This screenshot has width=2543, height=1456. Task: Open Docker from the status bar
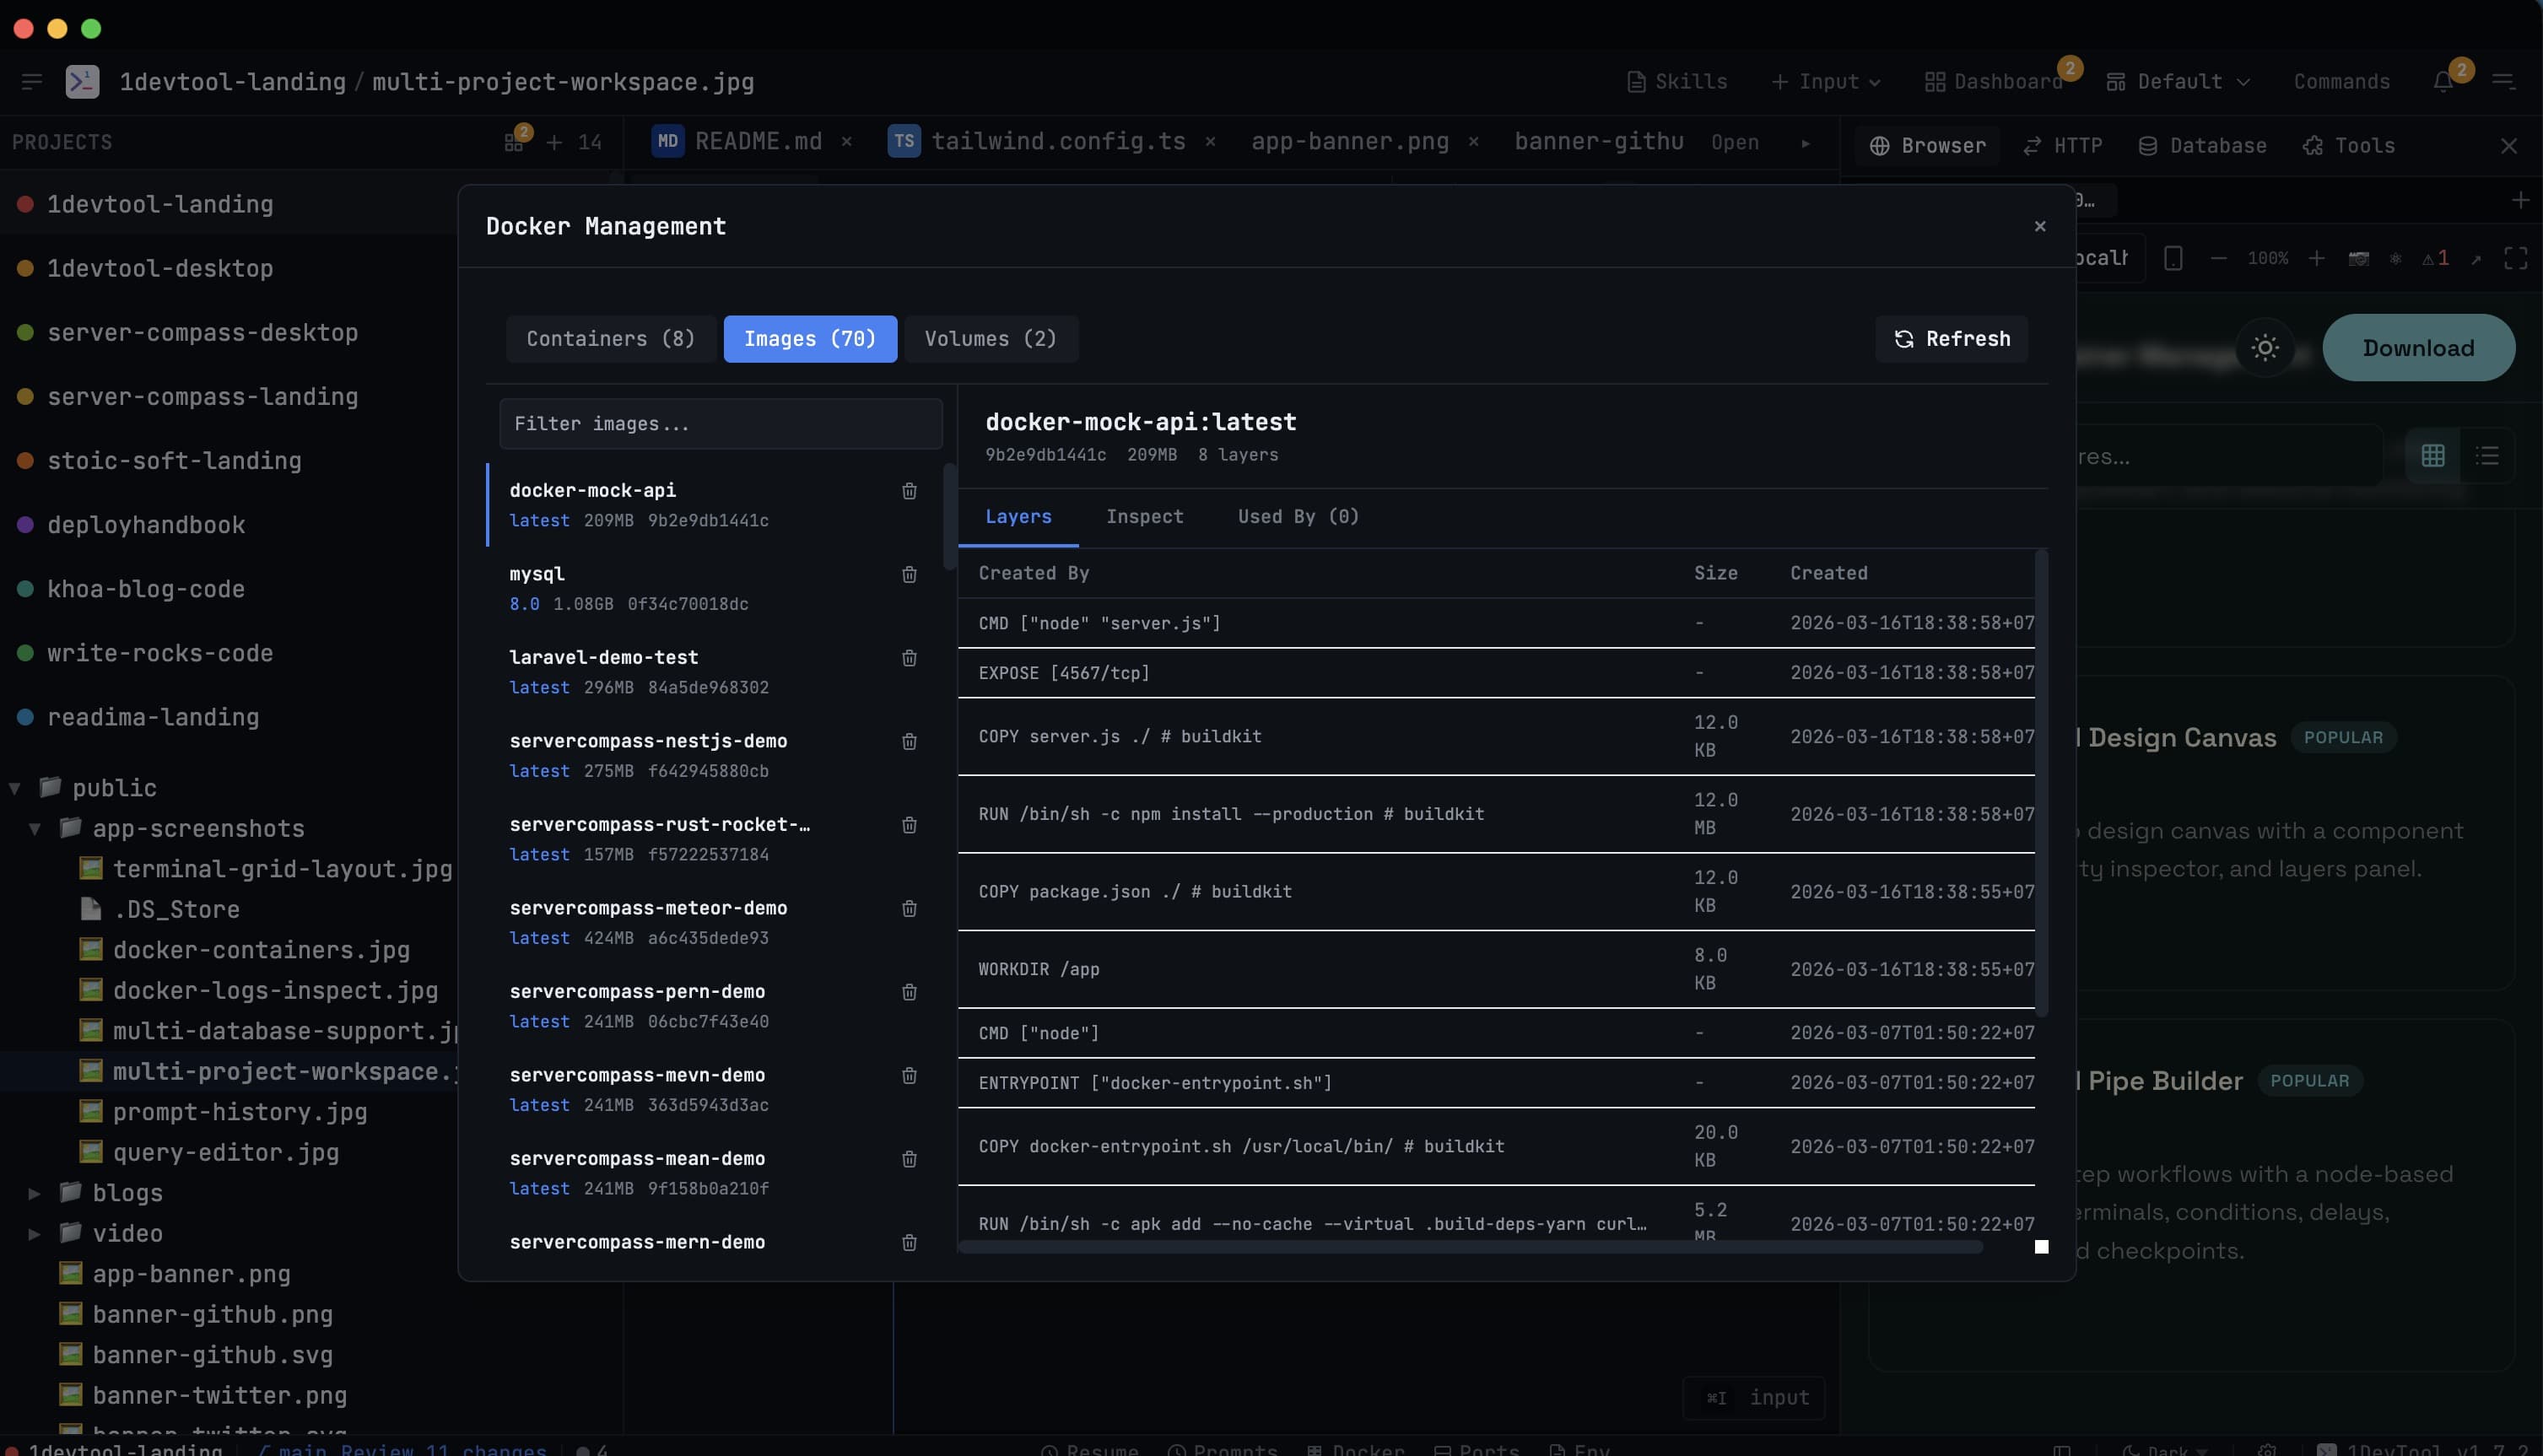coord(1356,1448)
